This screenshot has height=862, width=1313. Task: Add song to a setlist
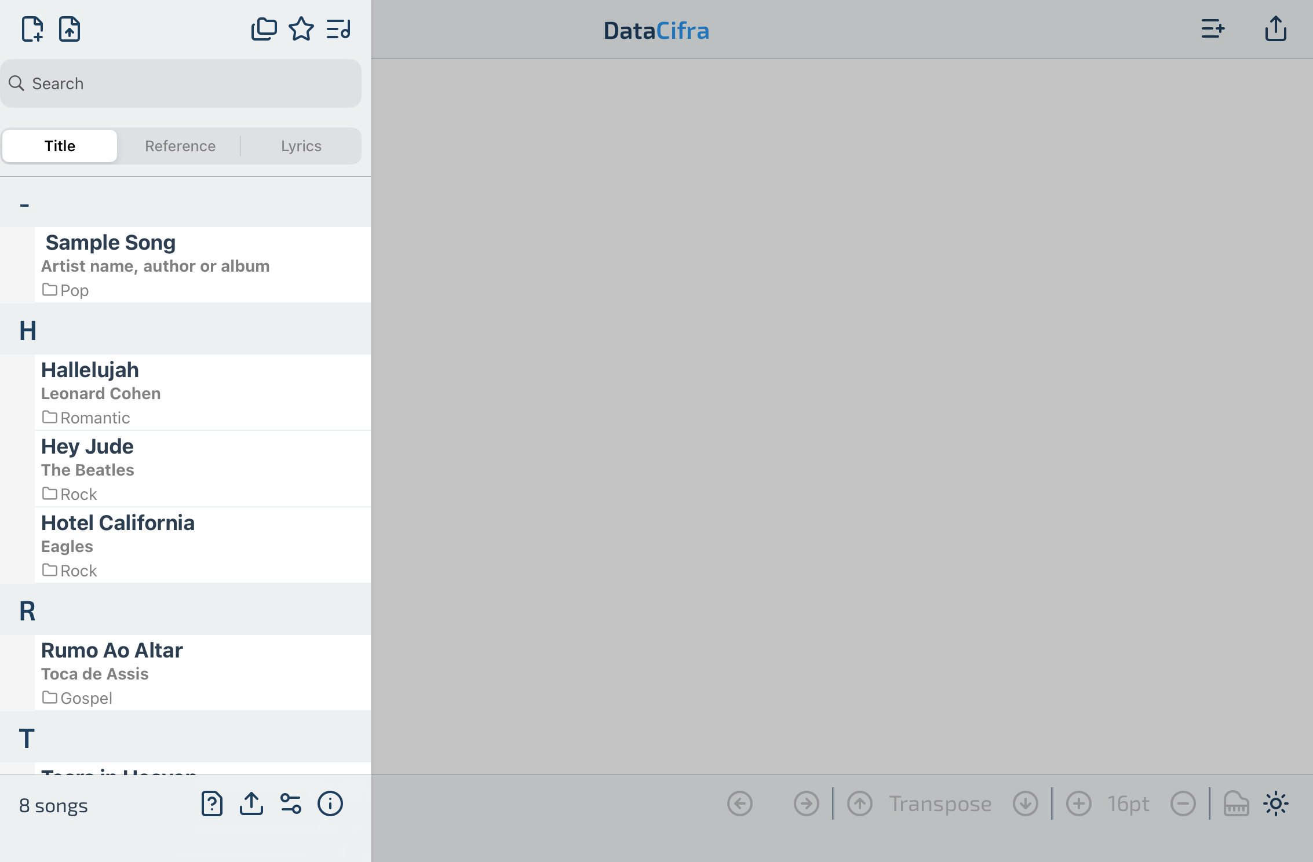point(1213,29)
